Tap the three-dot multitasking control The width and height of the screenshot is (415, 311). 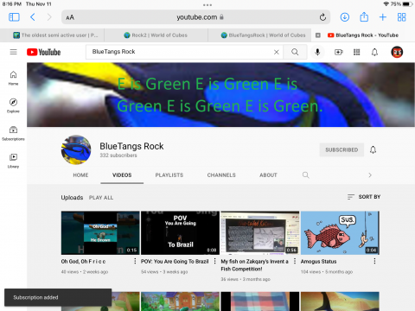coord(207,5)
